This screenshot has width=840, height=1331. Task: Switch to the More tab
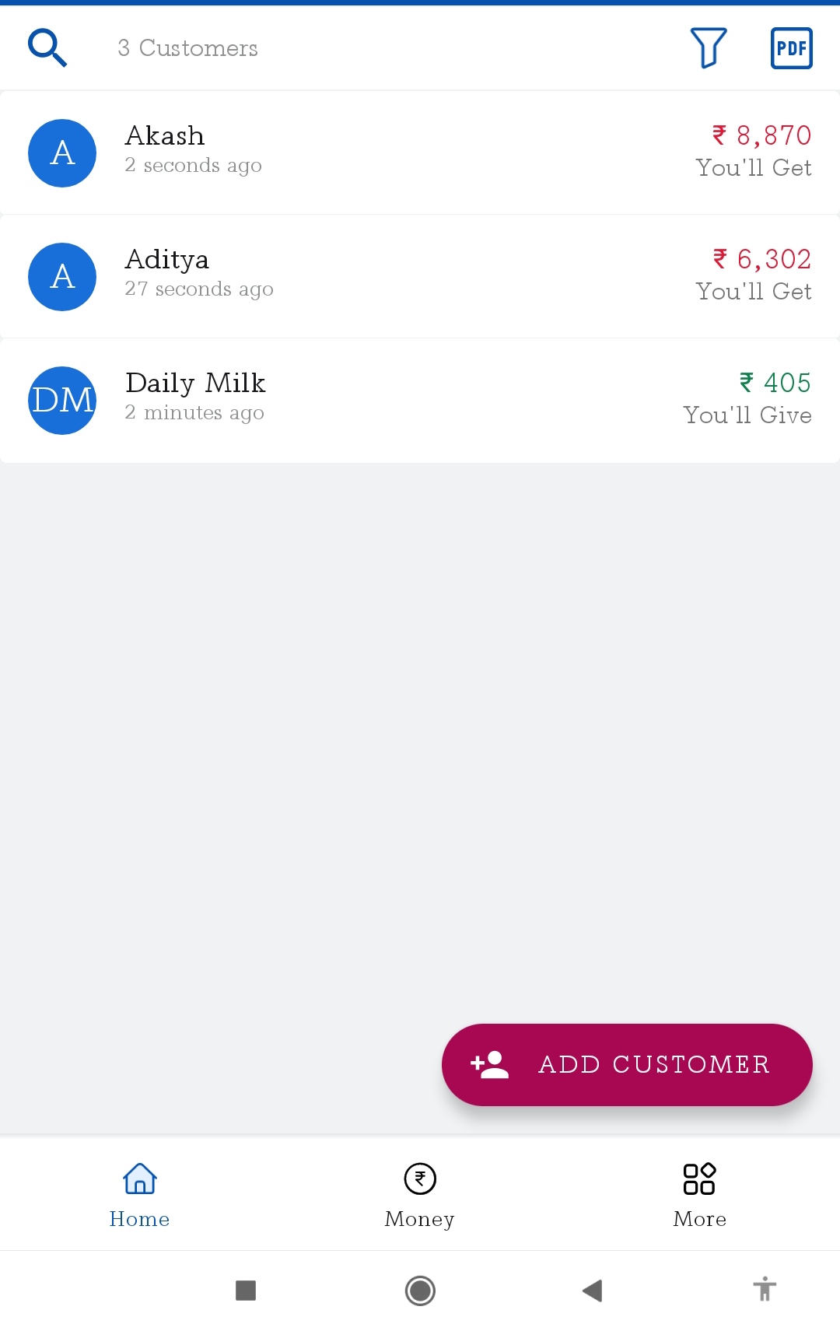[700, 1194]
